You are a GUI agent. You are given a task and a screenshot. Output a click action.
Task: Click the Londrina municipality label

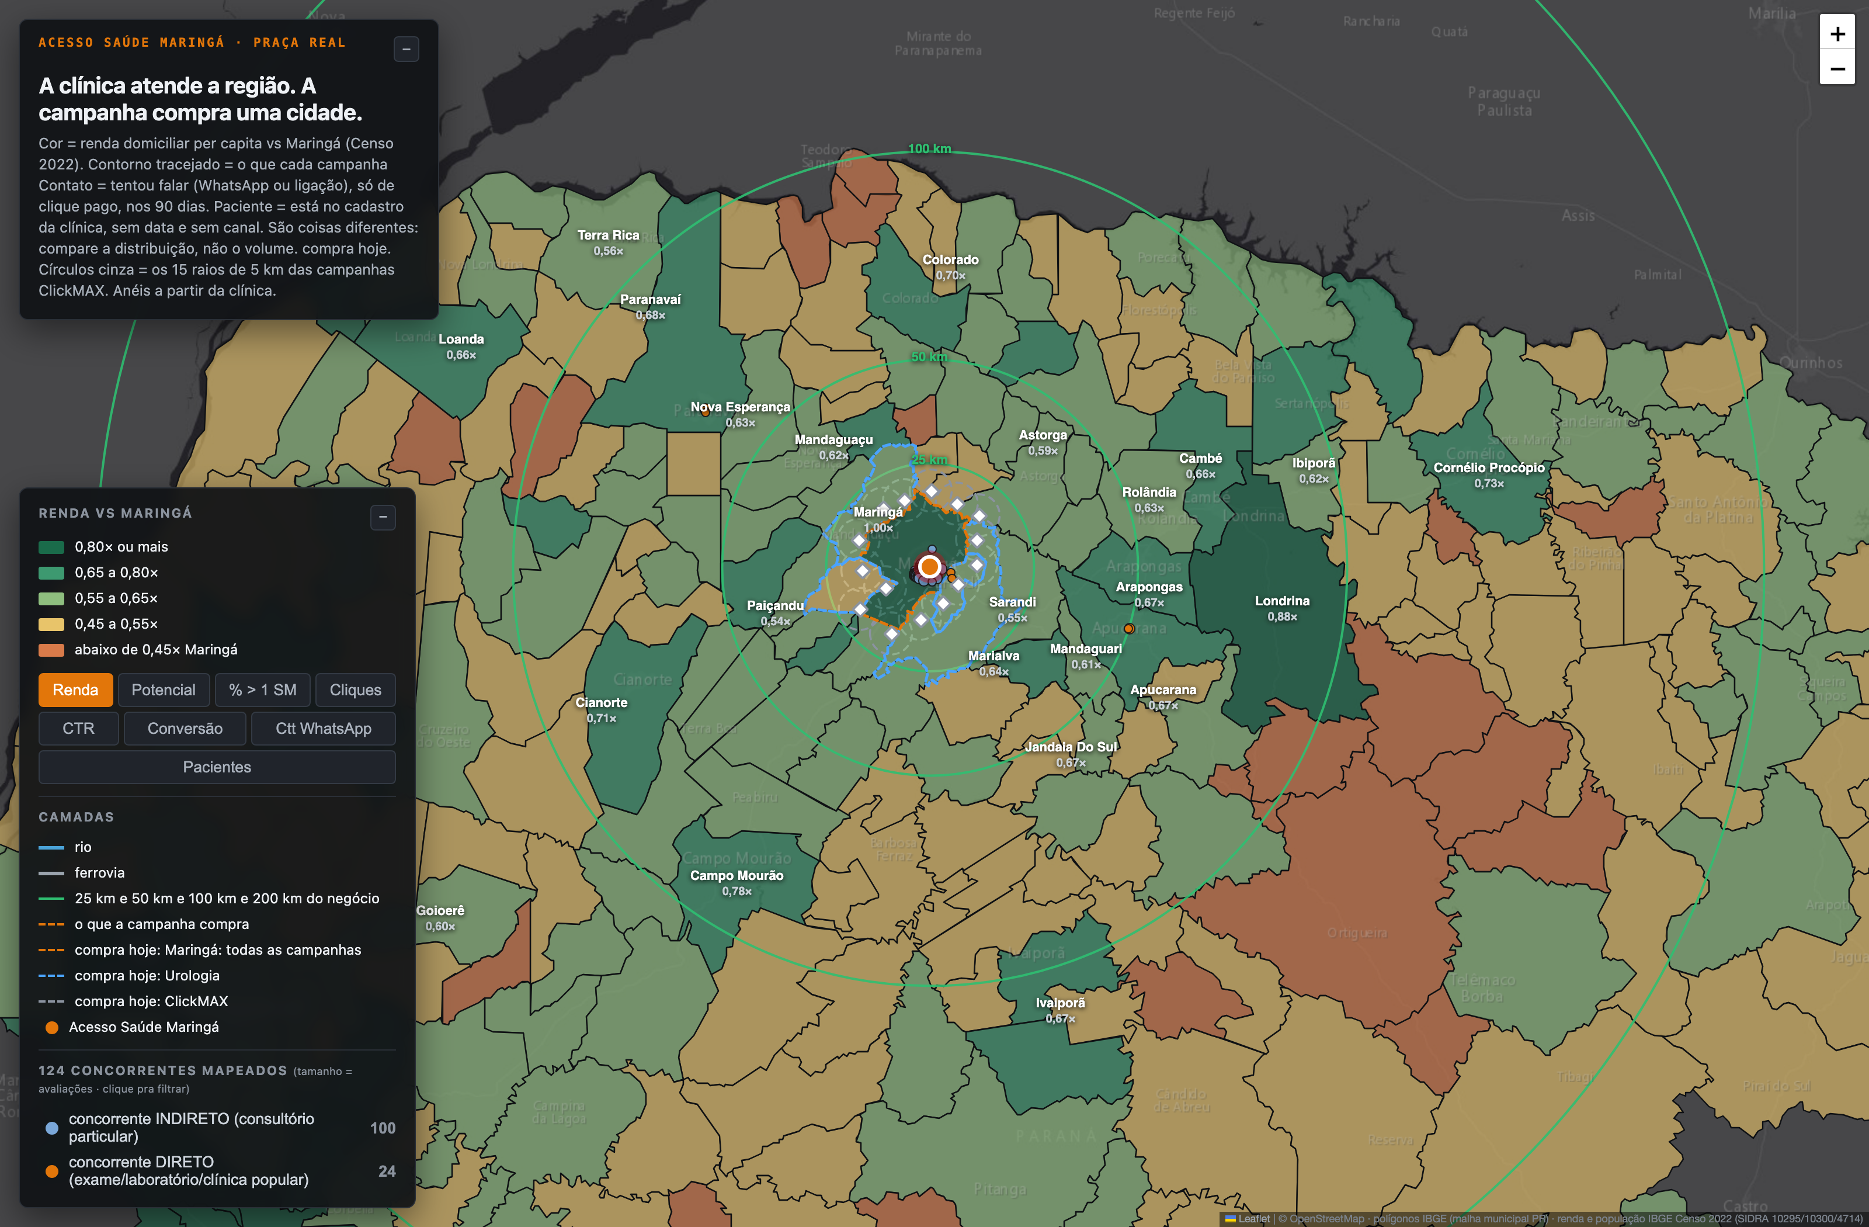point(1281,608)
